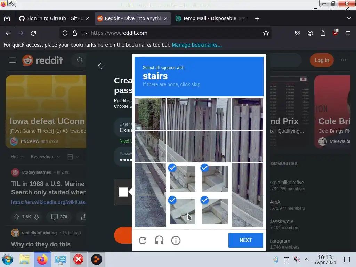Click the captcha refresh challenge icon
356x267 pixels.
tap(143, 240)
